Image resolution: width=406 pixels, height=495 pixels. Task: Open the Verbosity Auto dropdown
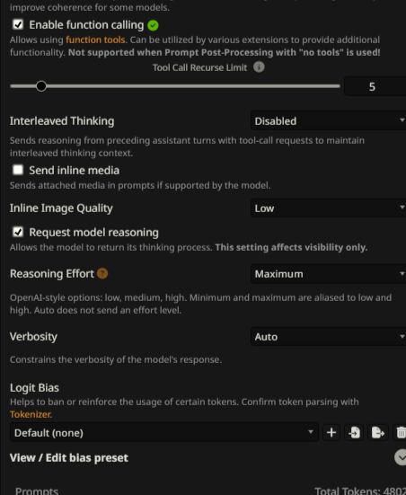(329, 337)
